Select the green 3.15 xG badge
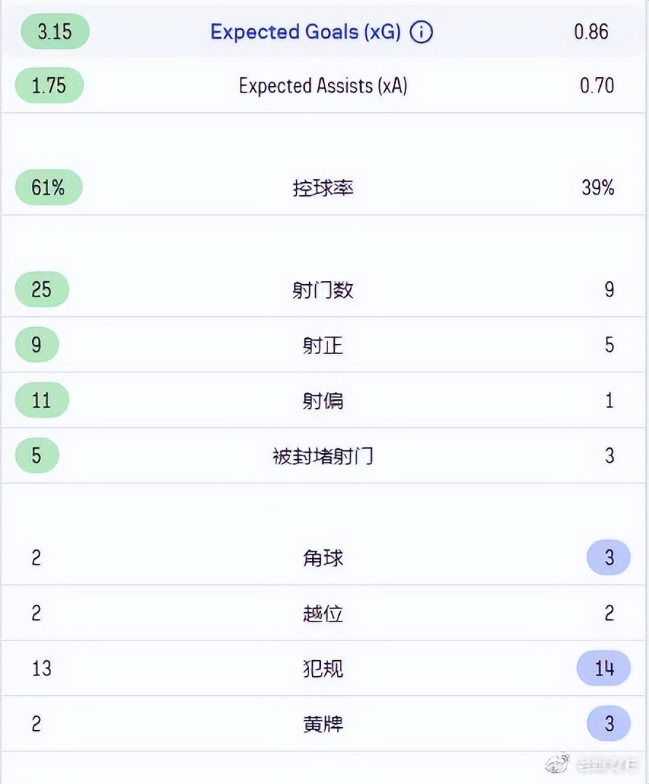 click(54, 32)
